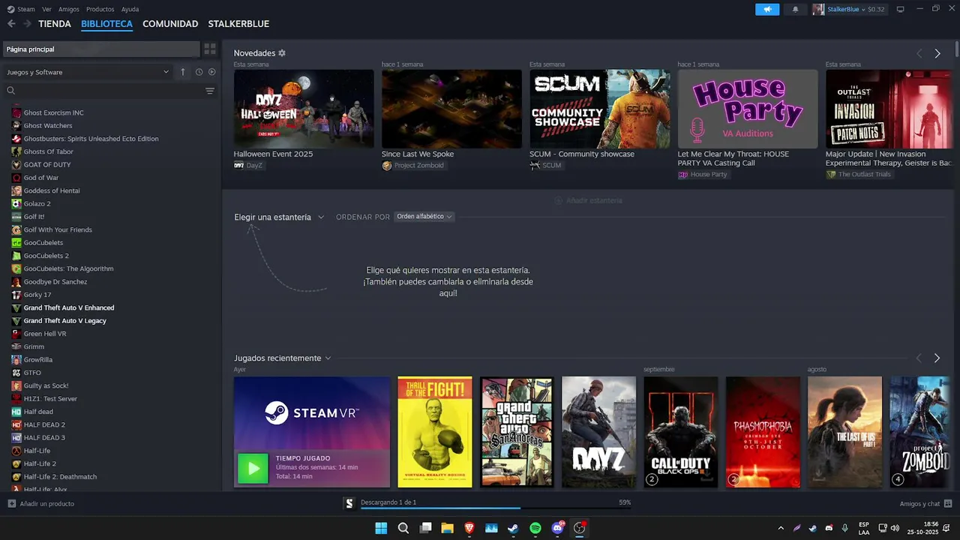
Task: Select God of War in library
Action: click(40, 178)
